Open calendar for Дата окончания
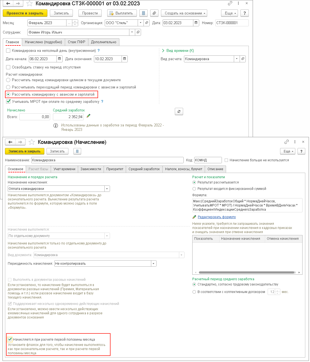 tap(125, 59)
